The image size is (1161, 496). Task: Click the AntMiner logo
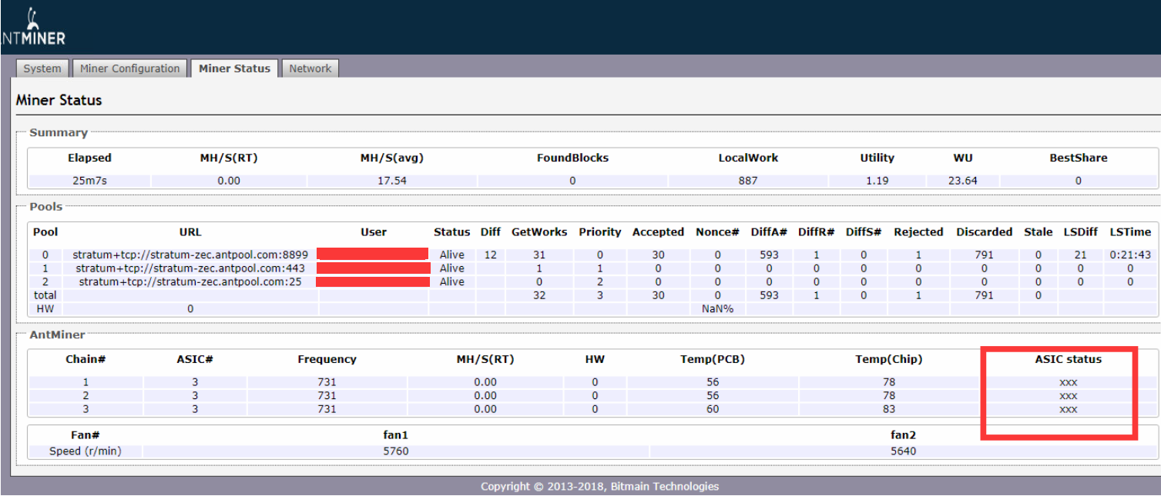[32, 27]
